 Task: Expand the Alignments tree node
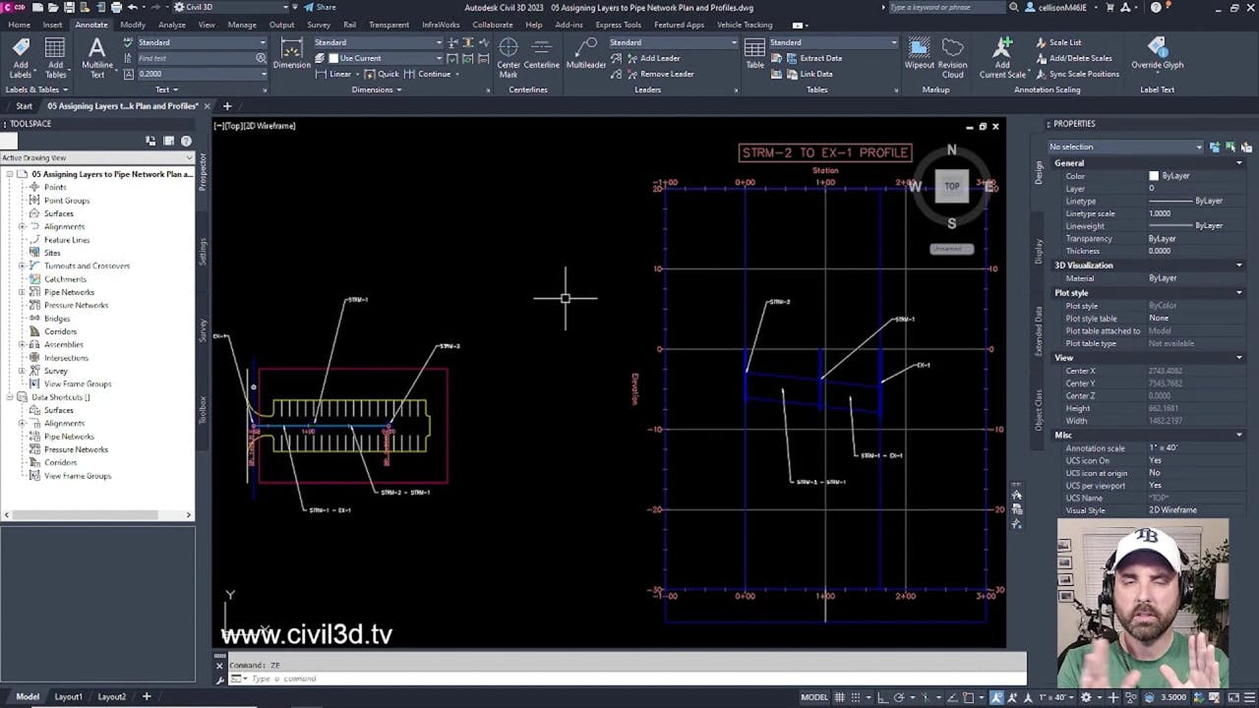coord(22,226)
